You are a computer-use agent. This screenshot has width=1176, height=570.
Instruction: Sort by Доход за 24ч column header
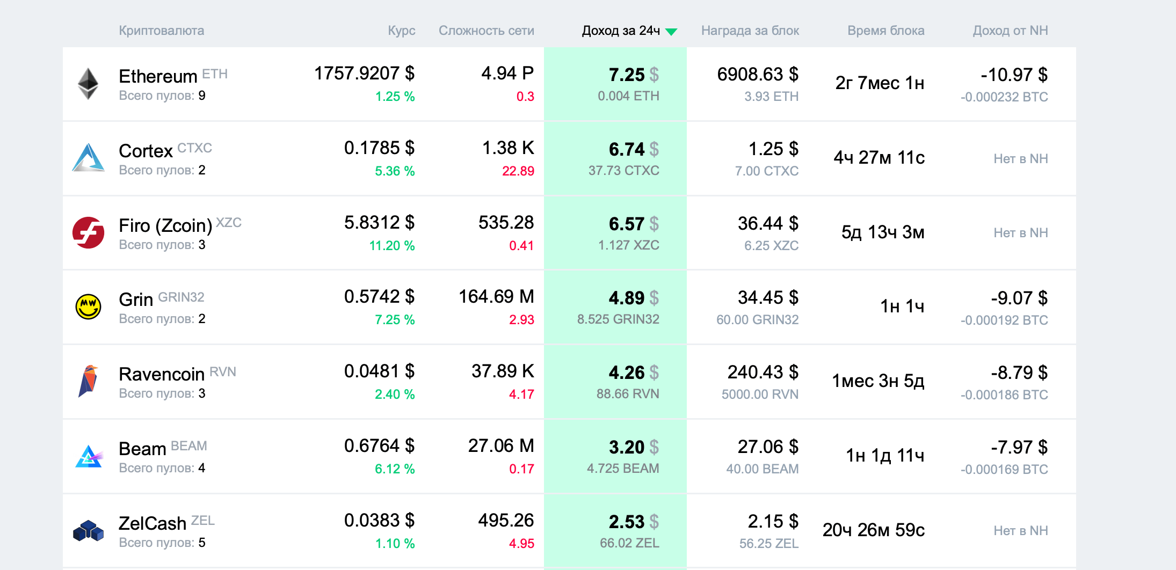[x=621, y=31]
